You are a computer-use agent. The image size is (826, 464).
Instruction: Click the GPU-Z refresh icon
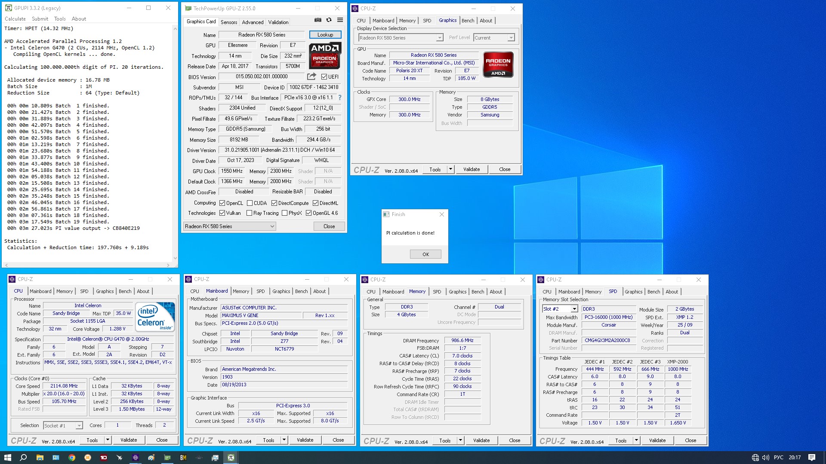click(x=329, y=20)
